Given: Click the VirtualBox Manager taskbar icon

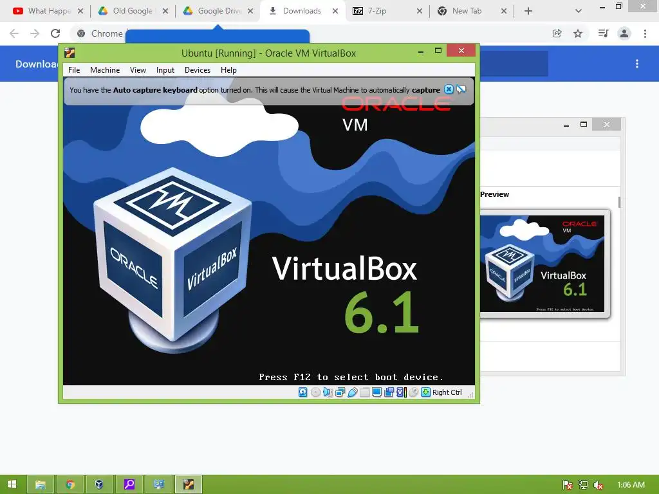Looking at the screenshot, I should click(99, 485).
